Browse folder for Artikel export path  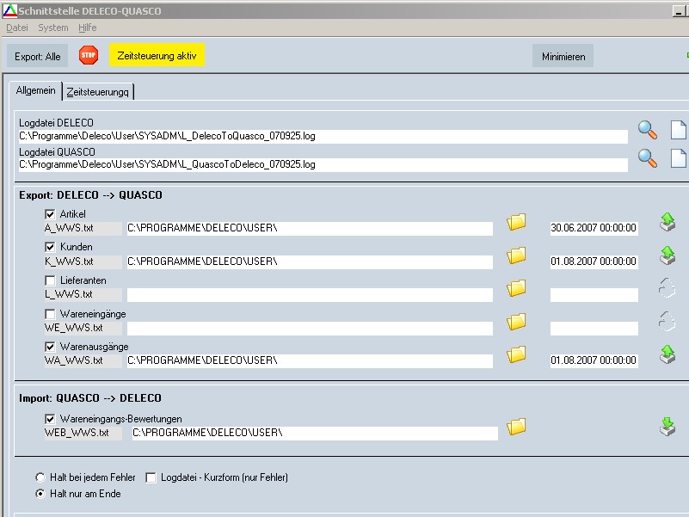pos(516,222)
